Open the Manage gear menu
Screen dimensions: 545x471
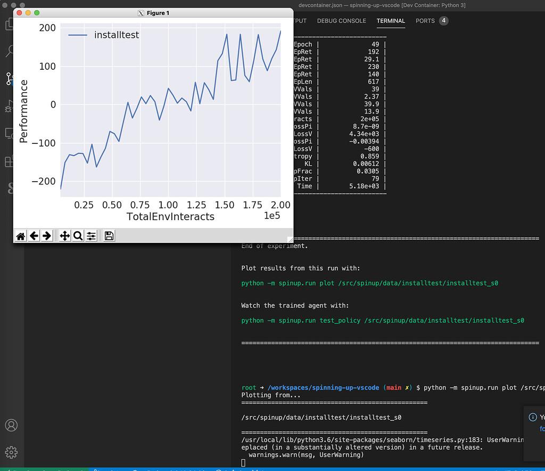11,452
